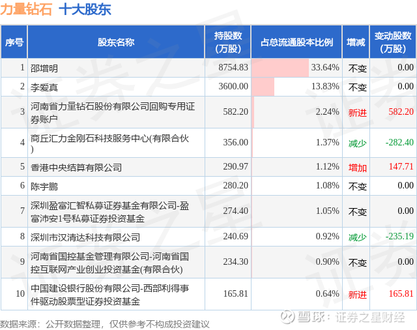
Task: Click 不变 status in 陈宇鹏 row
Action: click(358, 187)
